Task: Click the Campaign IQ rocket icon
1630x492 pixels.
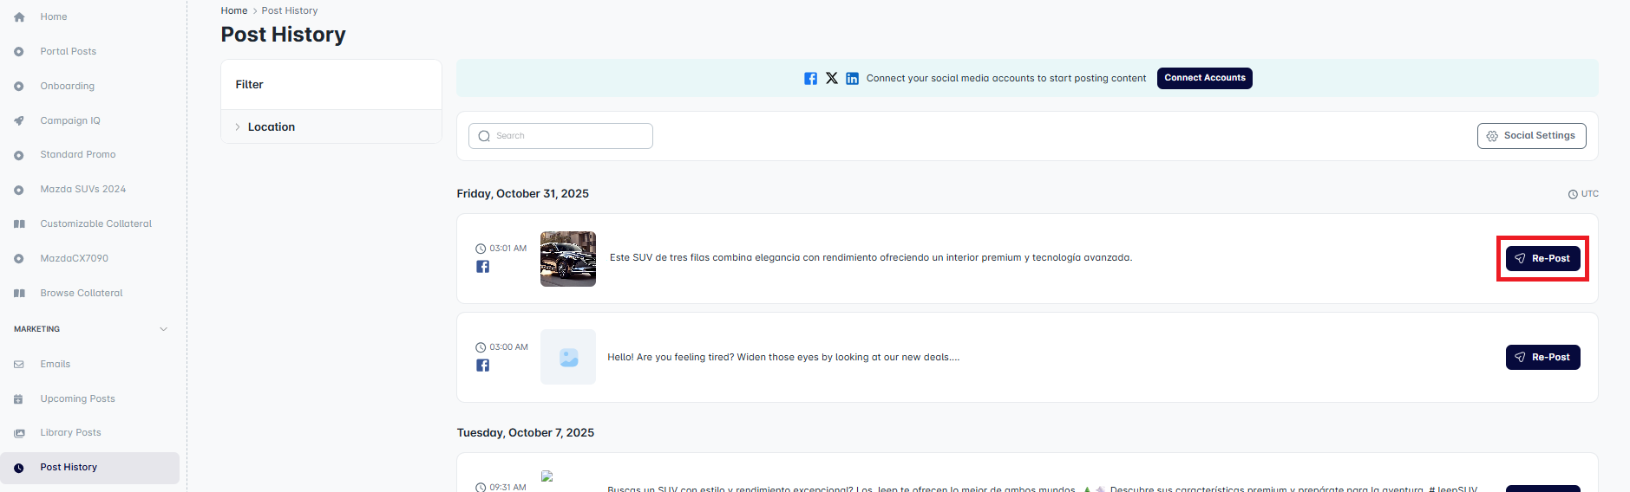Action: point(19,121)
